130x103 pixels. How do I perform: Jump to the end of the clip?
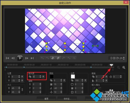[x=32, y=58]
